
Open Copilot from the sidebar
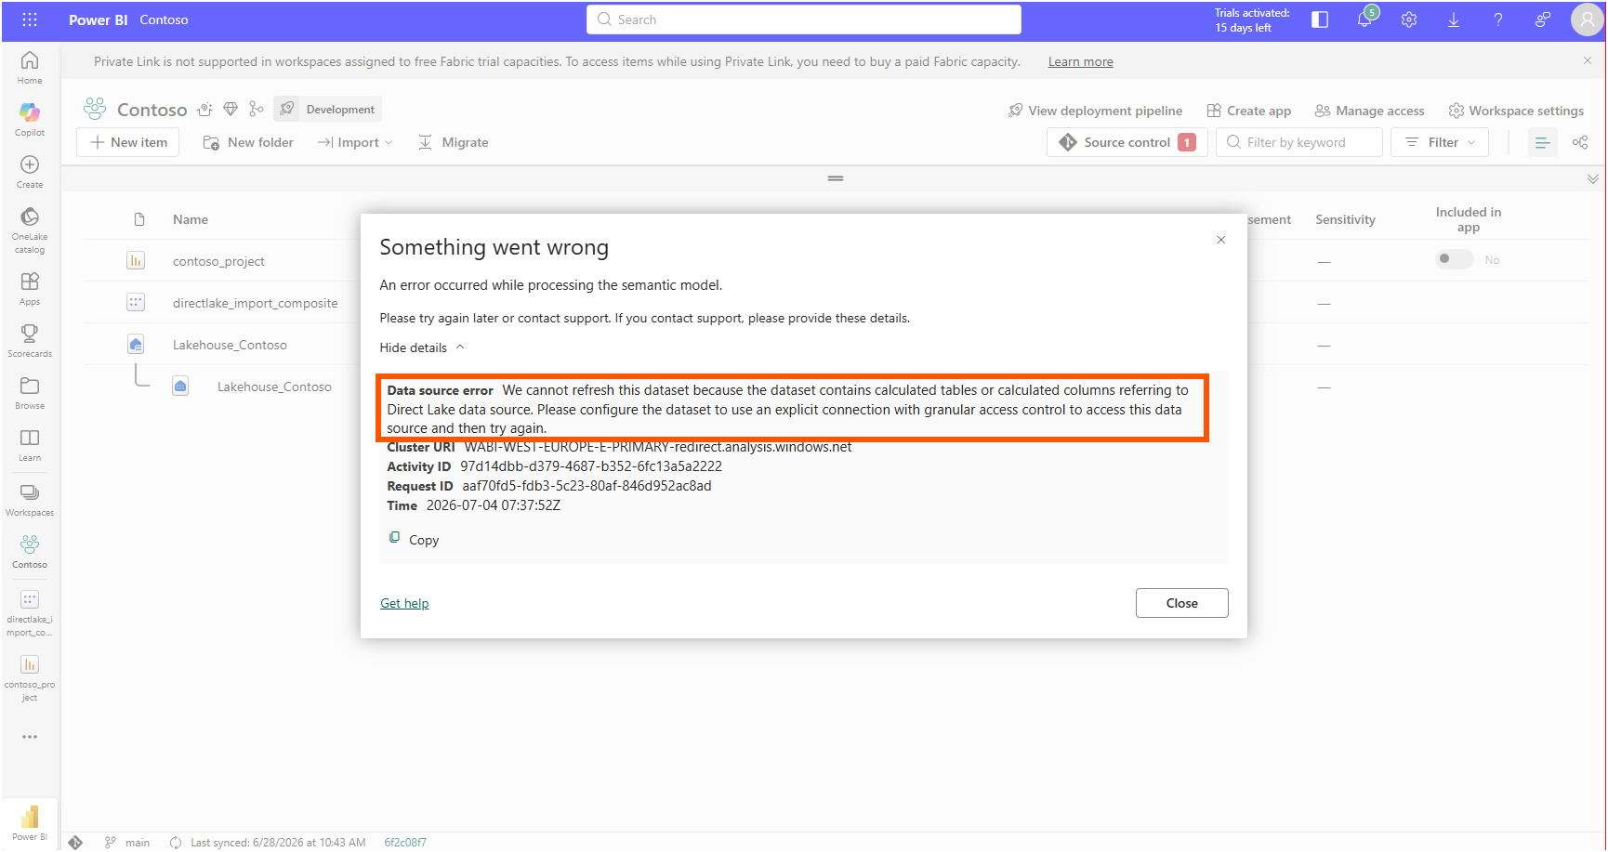click(x=30, y=119)
